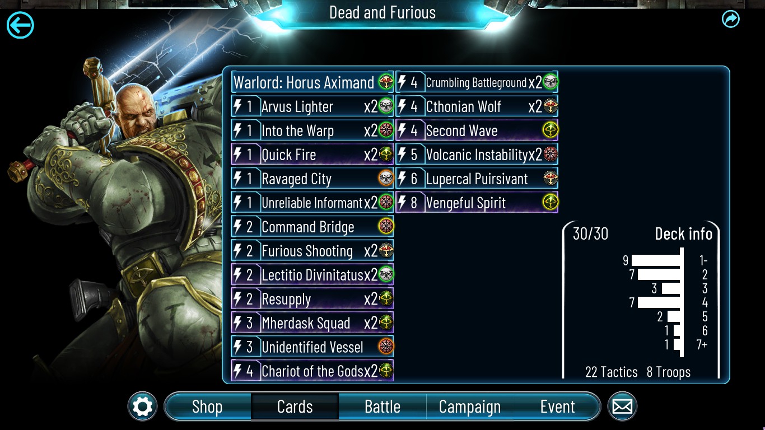Share the deck using the arrow icon

pos(731,19)
